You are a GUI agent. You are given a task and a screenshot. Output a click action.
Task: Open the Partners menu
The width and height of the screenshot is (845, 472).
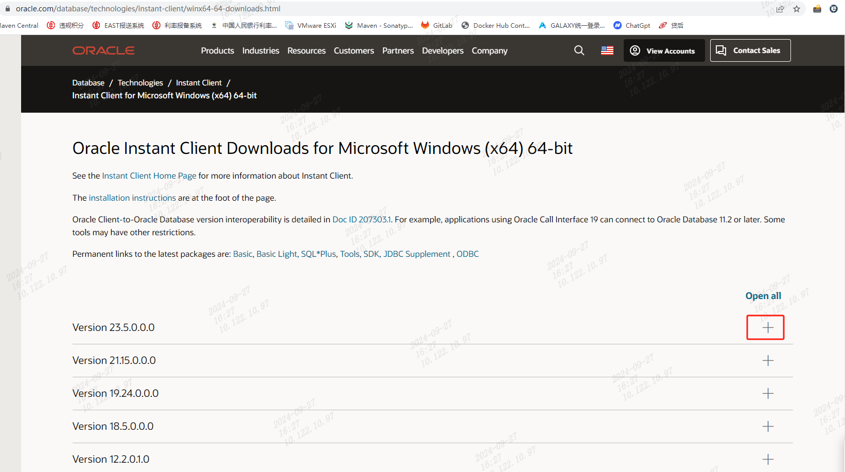398,50
